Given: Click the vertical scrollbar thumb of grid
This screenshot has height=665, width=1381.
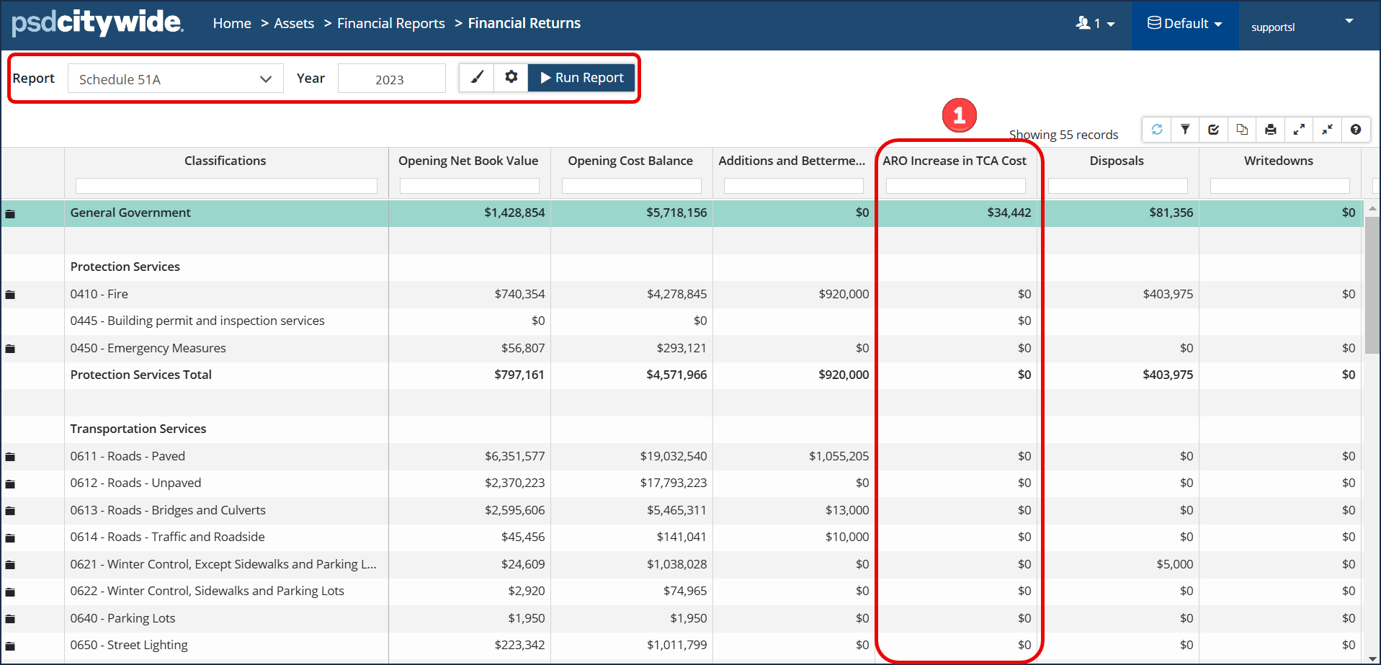Looking at the screenshot, I should [x=1372, y=285].
